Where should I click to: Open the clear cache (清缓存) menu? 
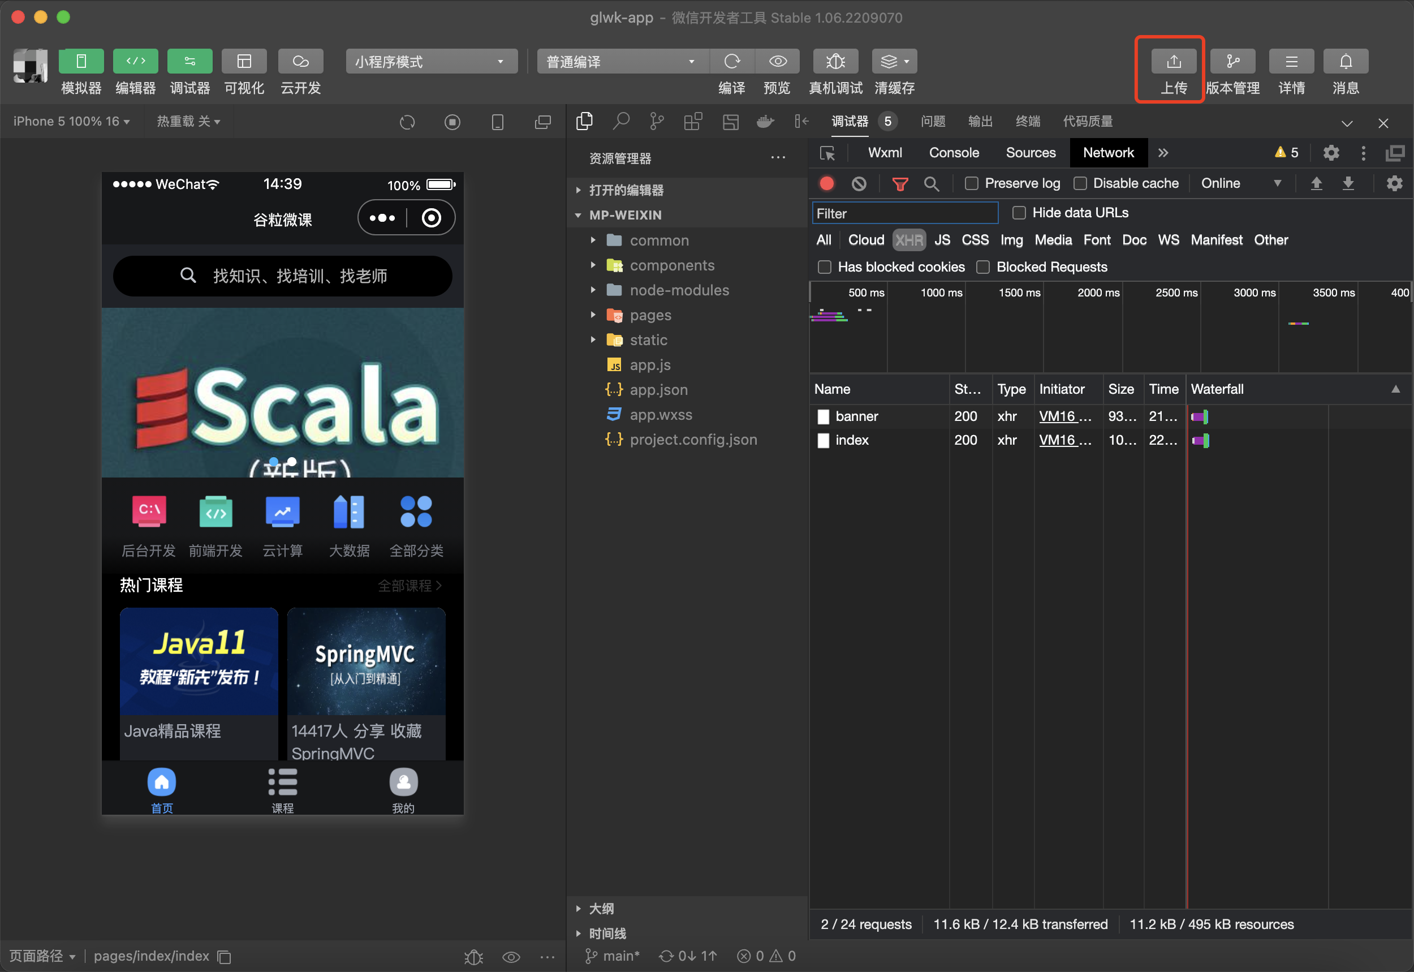[x=894, y=61]
